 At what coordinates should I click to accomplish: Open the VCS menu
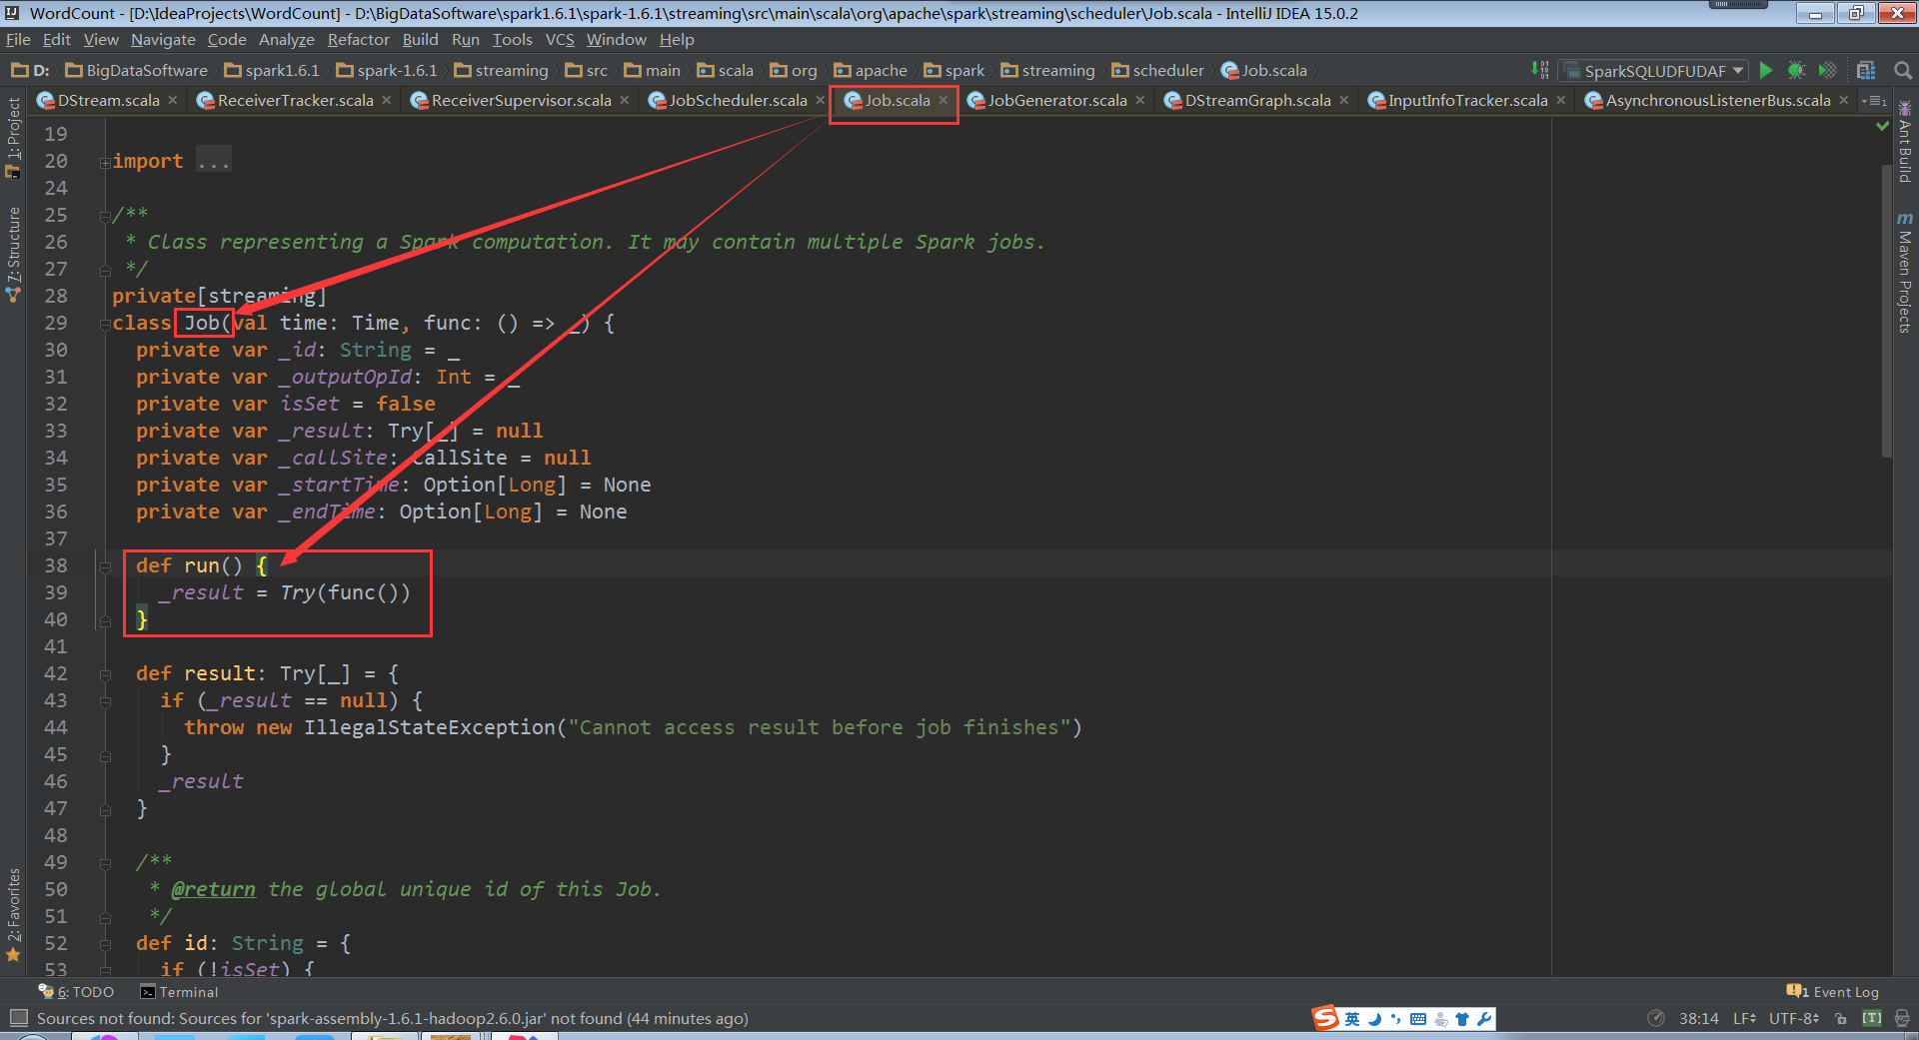click(x=560, y=40)
